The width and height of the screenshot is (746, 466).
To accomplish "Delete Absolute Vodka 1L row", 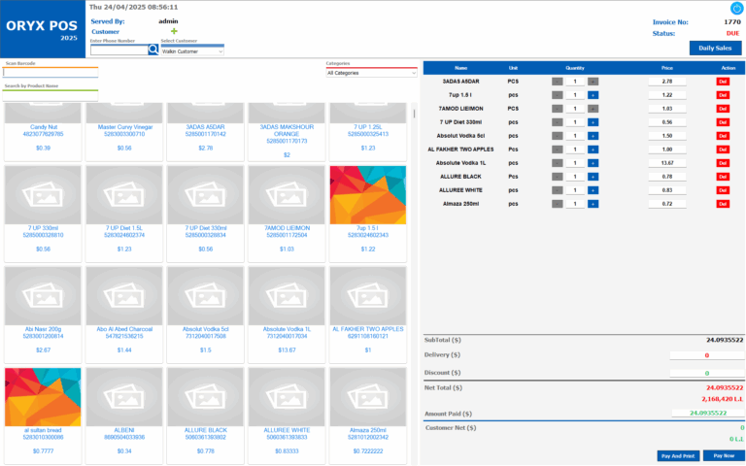I will [x=723, y=163].
